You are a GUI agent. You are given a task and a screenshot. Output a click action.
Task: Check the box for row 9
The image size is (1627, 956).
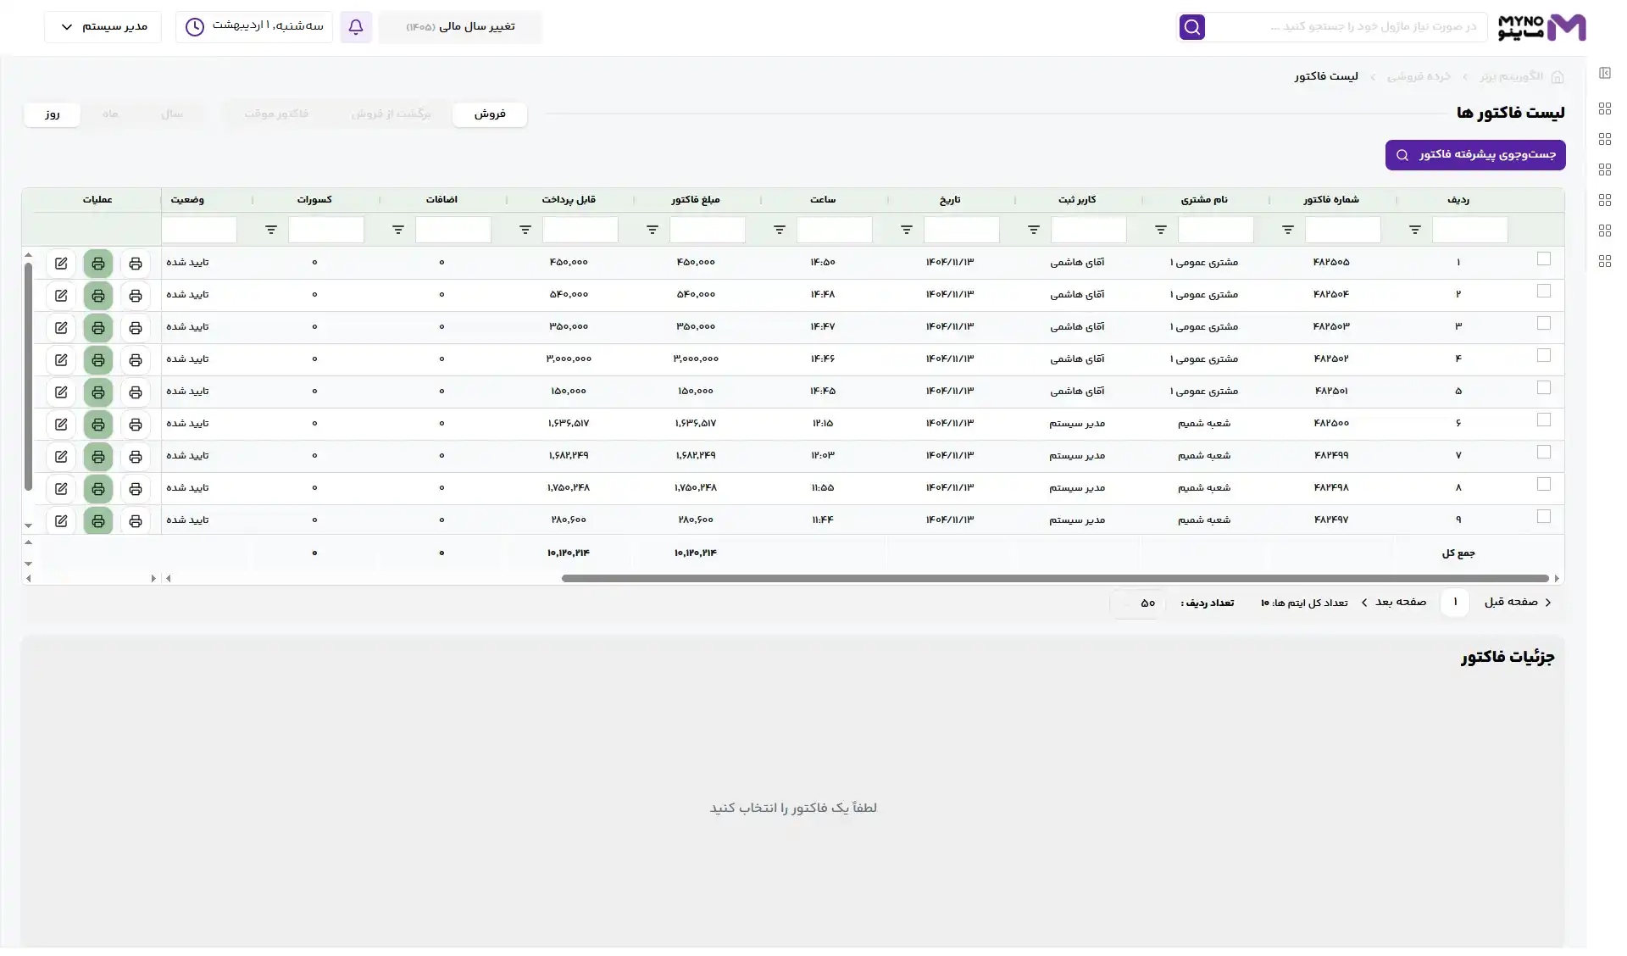[x=1544, y=516]
